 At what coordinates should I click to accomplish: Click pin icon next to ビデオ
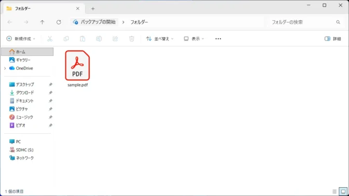50,125
